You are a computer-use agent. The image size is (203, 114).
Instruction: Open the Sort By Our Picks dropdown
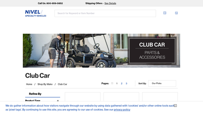[162, 83]
